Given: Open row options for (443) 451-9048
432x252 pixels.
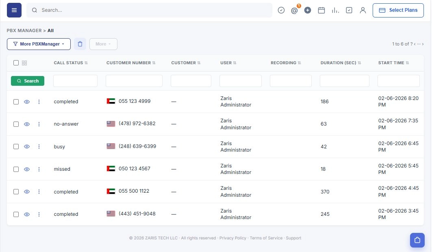Looking at the screenshot, I should tap(39, 214).
